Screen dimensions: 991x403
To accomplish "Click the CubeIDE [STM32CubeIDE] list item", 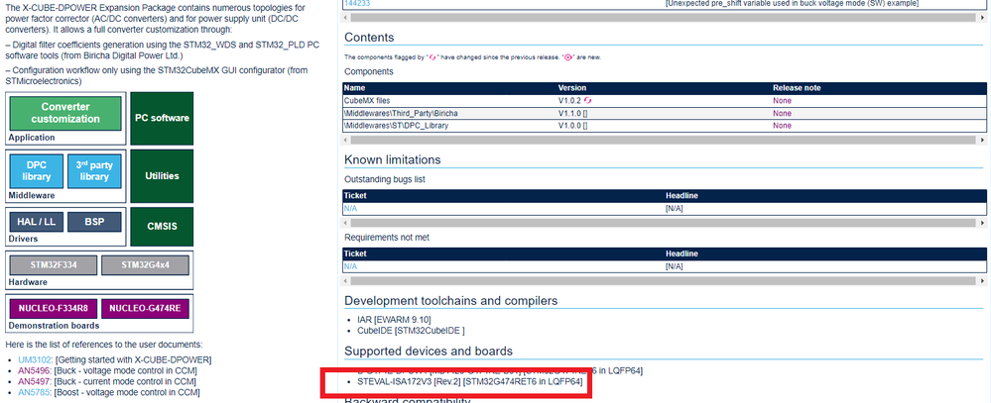I will pos(411,331).
